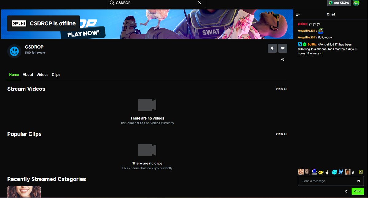Viewport: 368px width, 198px height.
Task: Insert the blue headphones emote
Action: click(x=314, y=172)
